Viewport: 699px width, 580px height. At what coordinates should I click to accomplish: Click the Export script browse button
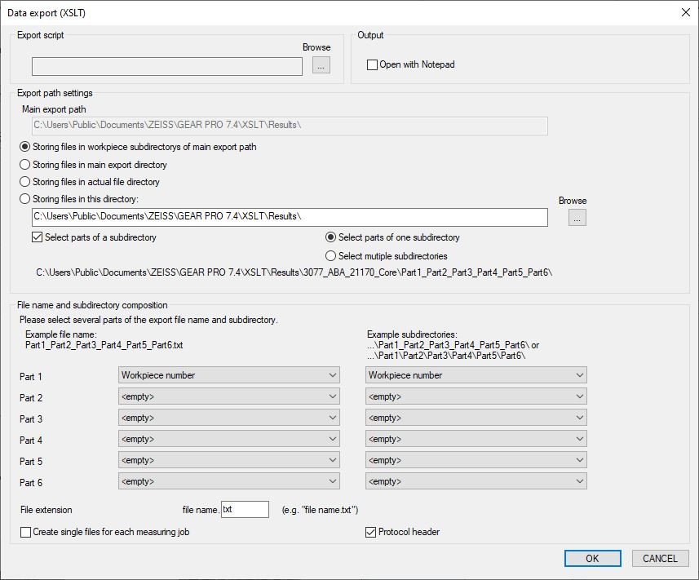(x=321, y=65)
